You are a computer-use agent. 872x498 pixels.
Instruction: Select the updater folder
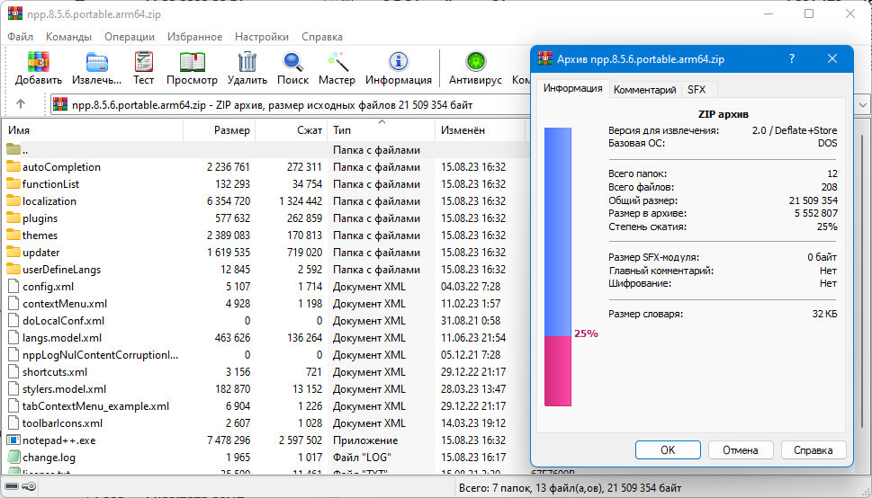pyautogui.click(x=32, y=253)
